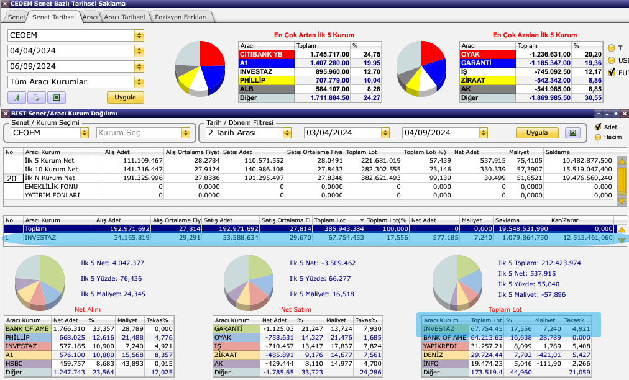This screenshot has width=629, height=380.
Task: Select the İlk 5 Kurum Net row
Action: coord(308,160)
